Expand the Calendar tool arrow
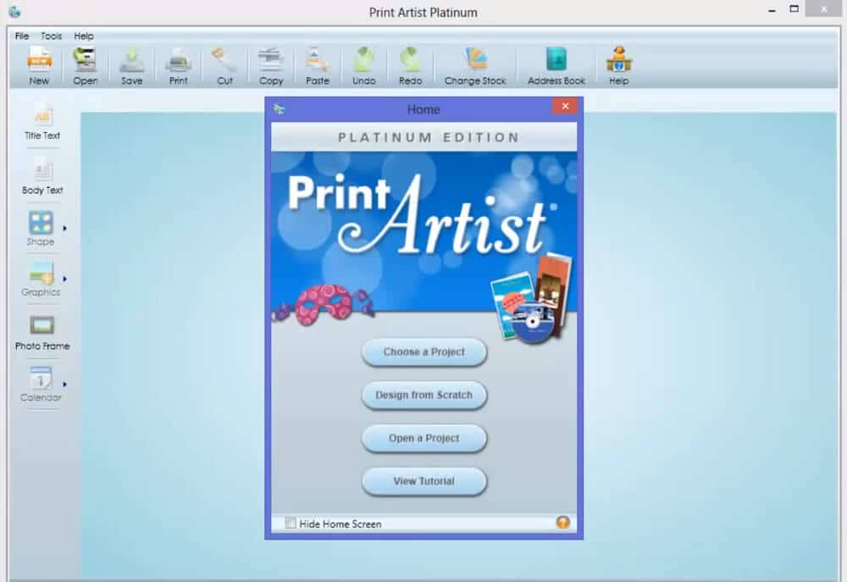 pyautogui.click(x=64, y=385)
